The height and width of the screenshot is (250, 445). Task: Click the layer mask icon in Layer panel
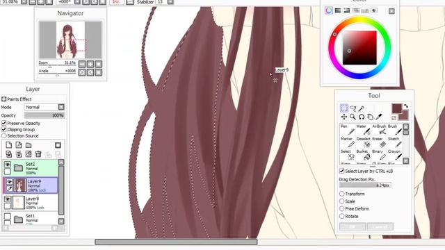click(x=58, y=145)
